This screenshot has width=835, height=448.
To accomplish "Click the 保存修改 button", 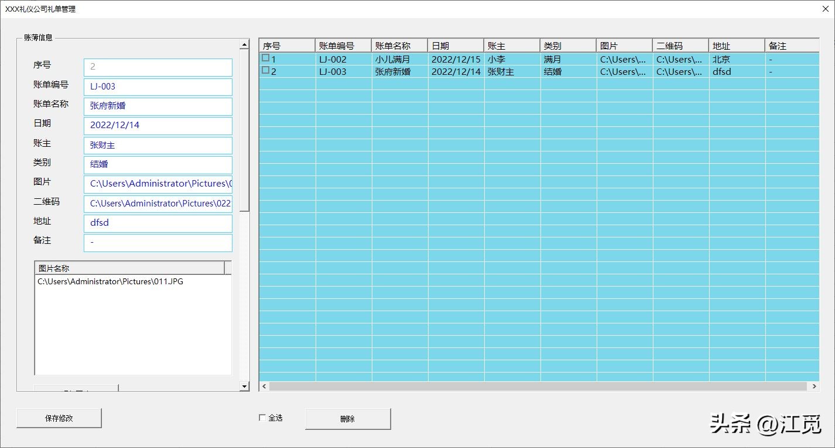I will [x=59, y=418].
